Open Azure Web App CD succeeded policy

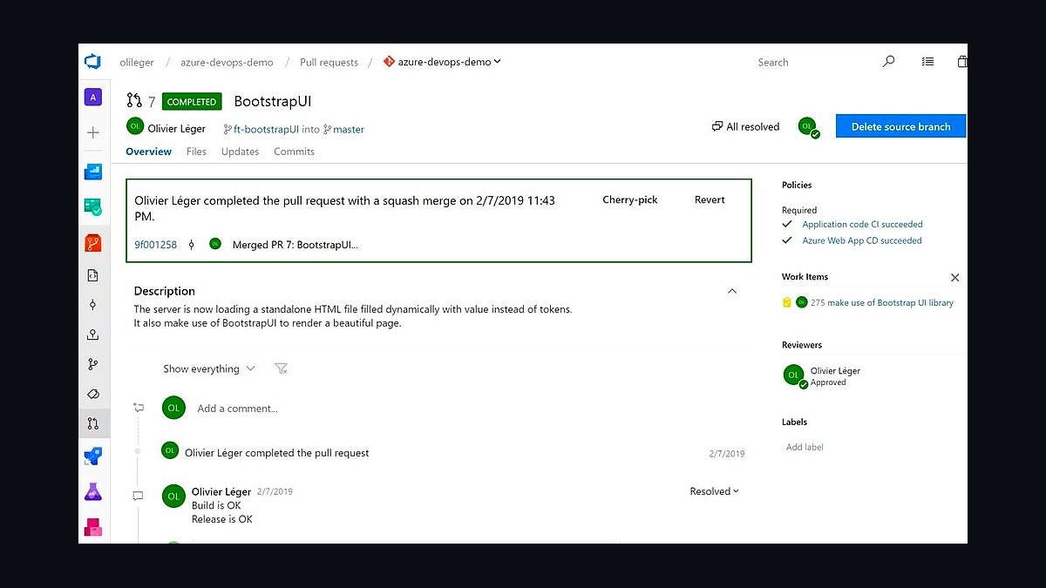coord(861,240)
